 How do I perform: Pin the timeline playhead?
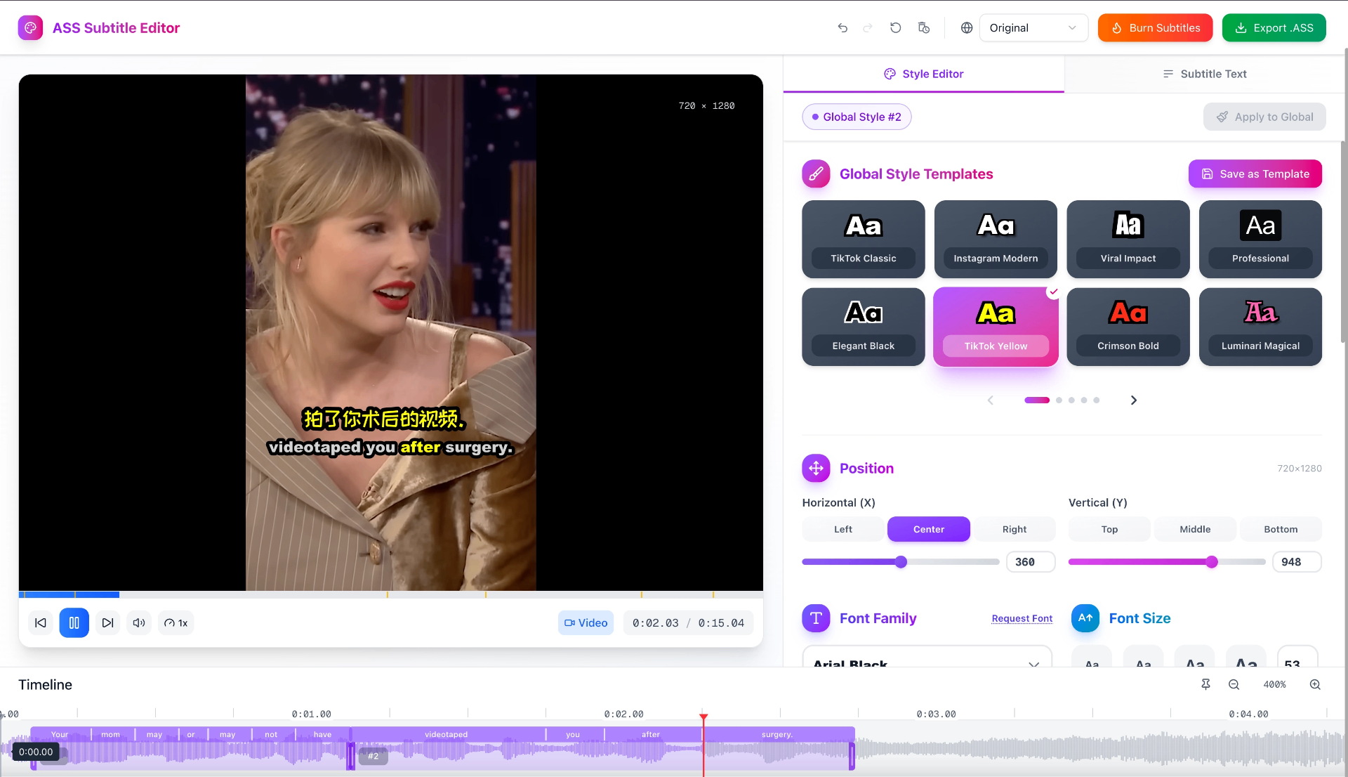click(x=1205, y=684)
